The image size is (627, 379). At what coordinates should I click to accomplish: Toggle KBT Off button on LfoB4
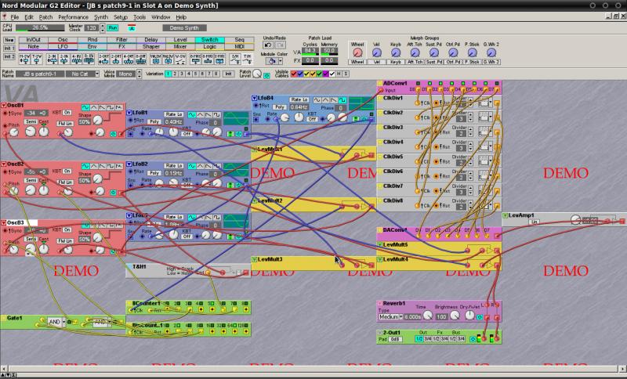click(312, 119)
